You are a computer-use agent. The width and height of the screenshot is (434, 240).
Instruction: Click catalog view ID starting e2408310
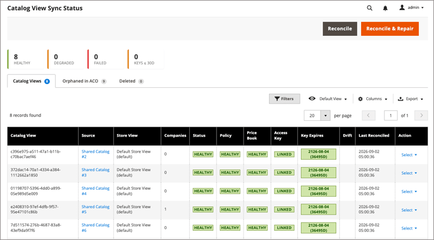35,209
